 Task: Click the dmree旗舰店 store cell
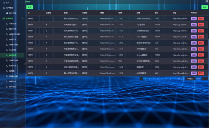point(142,55)
